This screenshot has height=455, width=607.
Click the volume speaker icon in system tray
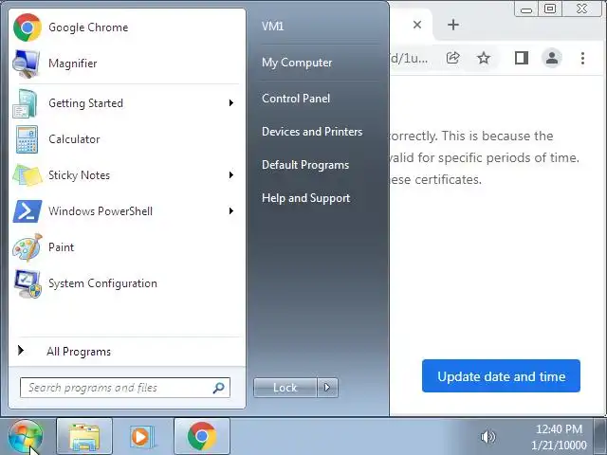(487, 437)
